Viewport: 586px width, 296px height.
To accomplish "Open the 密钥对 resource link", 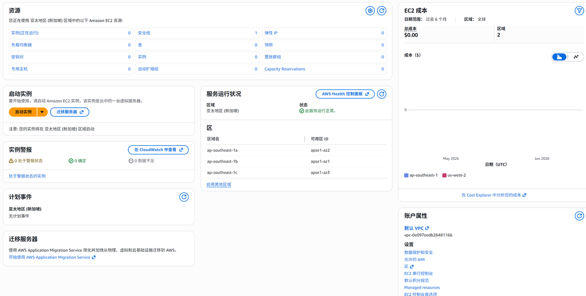I will [x=17, y=57].
